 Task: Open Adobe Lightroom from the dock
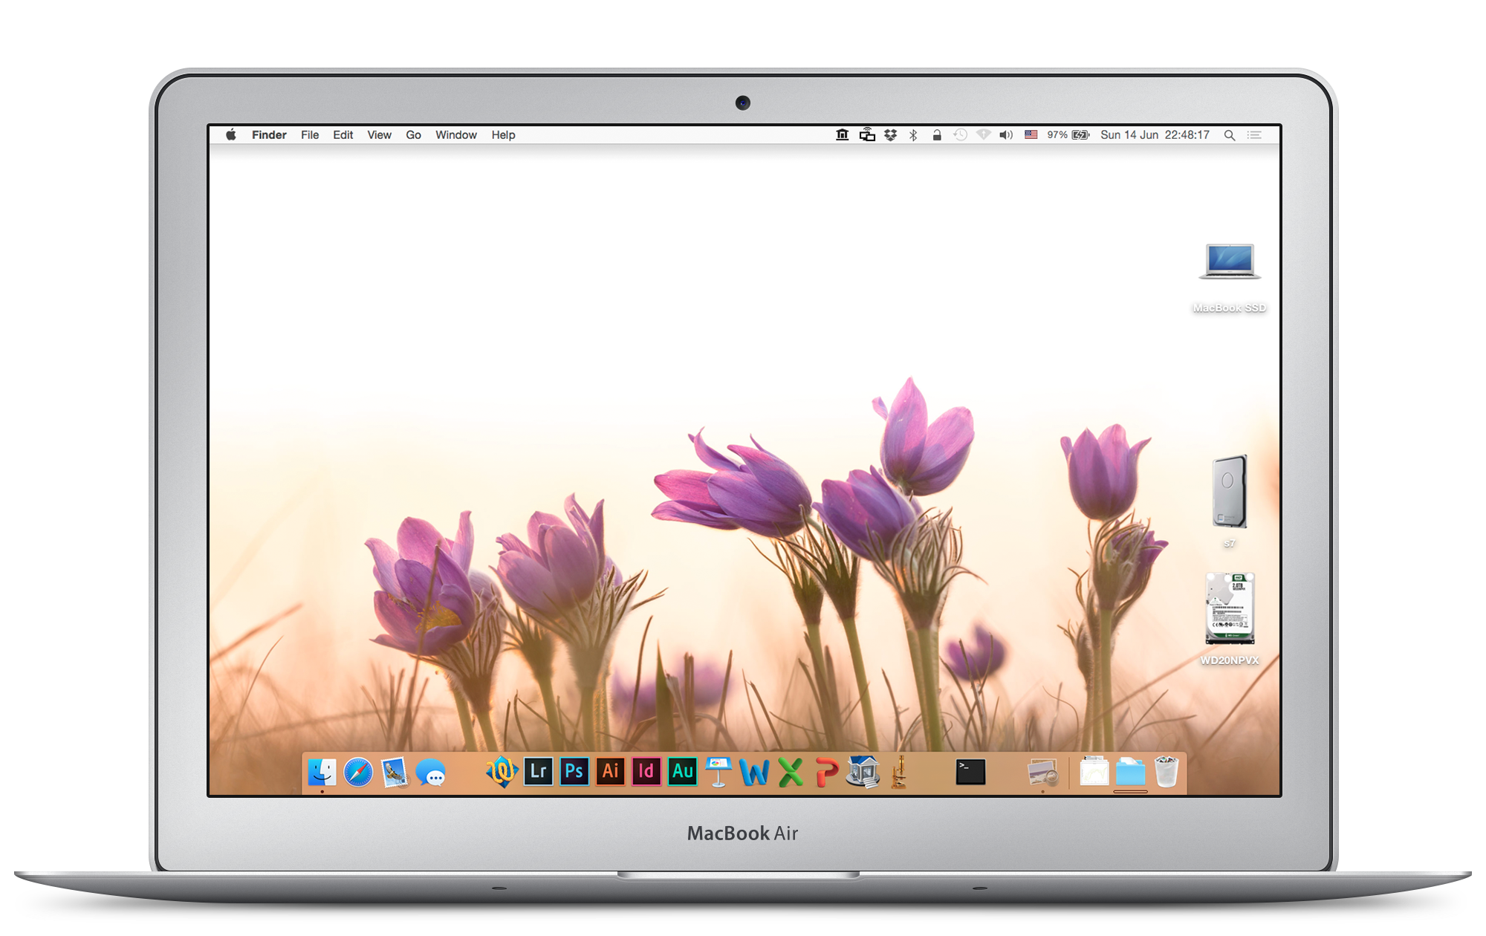(539, 771)
